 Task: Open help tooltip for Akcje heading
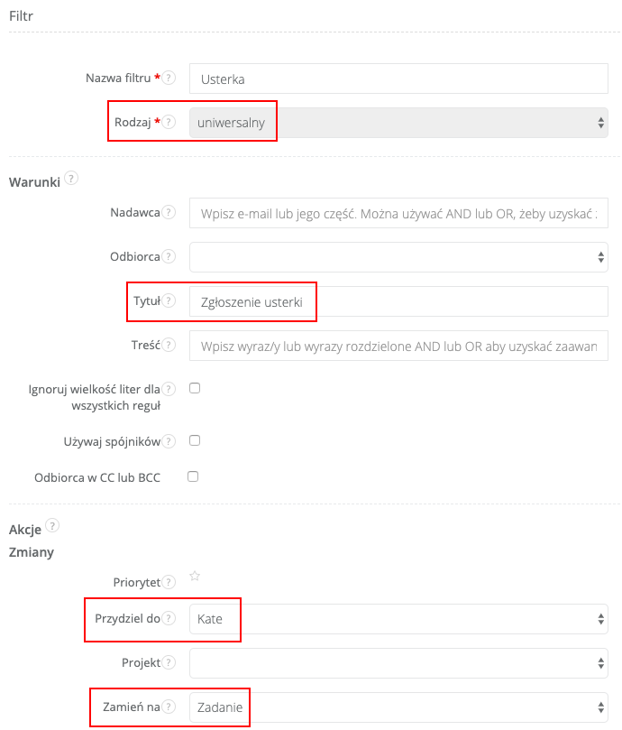point(52,525)
